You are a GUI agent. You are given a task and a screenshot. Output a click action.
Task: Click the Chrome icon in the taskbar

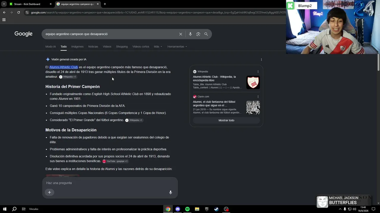(x=168, y=209)
